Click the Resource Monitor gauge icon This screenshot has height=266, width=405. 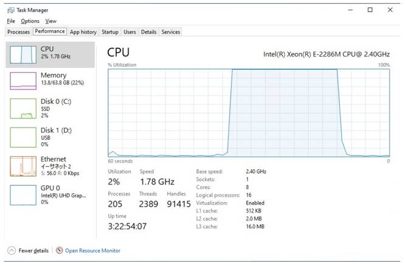click(60, 250)
